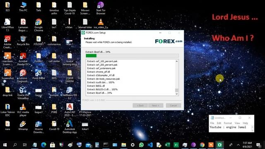Open Loker Teknisi EDC icon
Viewport: 265px width, 149px height.
(x=7, y=110)
